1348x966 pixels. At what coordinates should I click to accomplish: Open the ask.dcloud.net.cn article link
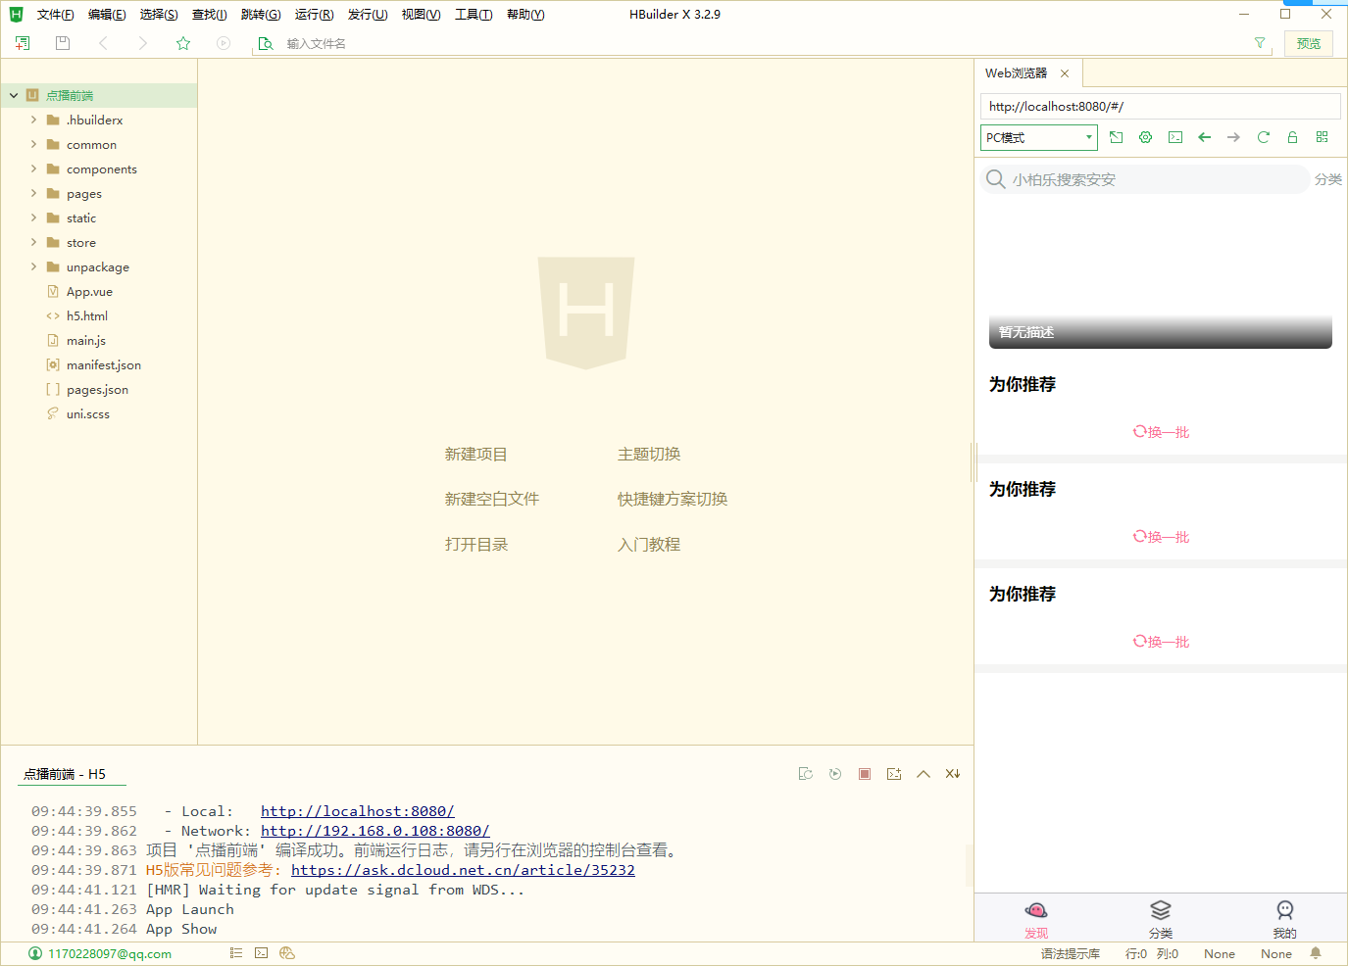tap(463, 870)
